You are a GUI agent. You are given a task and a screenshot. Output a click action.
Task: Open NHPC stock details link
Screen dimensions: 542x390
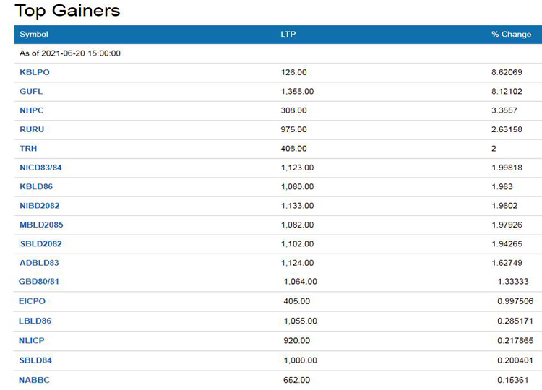click(x=32, y=110)
